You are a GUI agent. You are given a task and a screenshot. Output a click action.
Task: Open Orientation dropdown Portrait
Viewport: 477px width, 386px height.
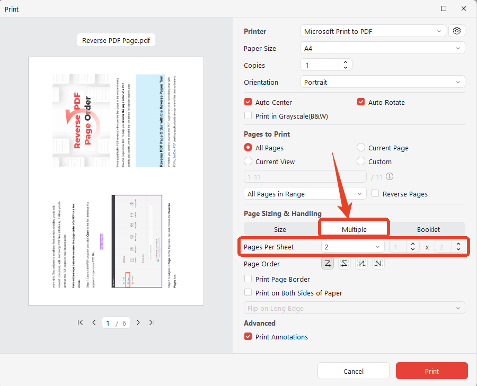[x=383, y=82]
